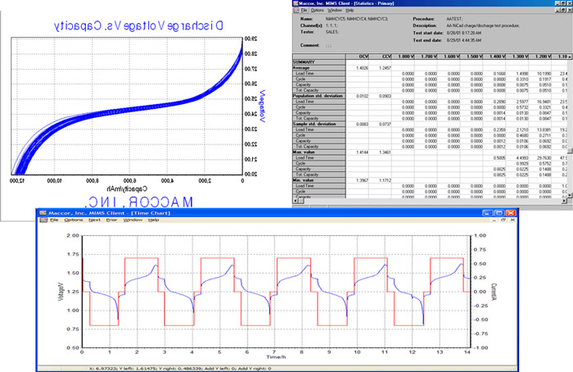Click the Next menu in Time Chart window

94,220
